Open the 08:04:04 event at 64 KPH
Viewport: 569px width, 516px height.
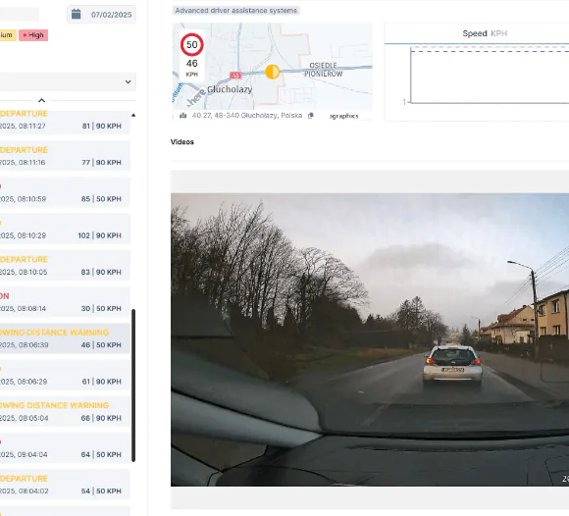[65, 447]
